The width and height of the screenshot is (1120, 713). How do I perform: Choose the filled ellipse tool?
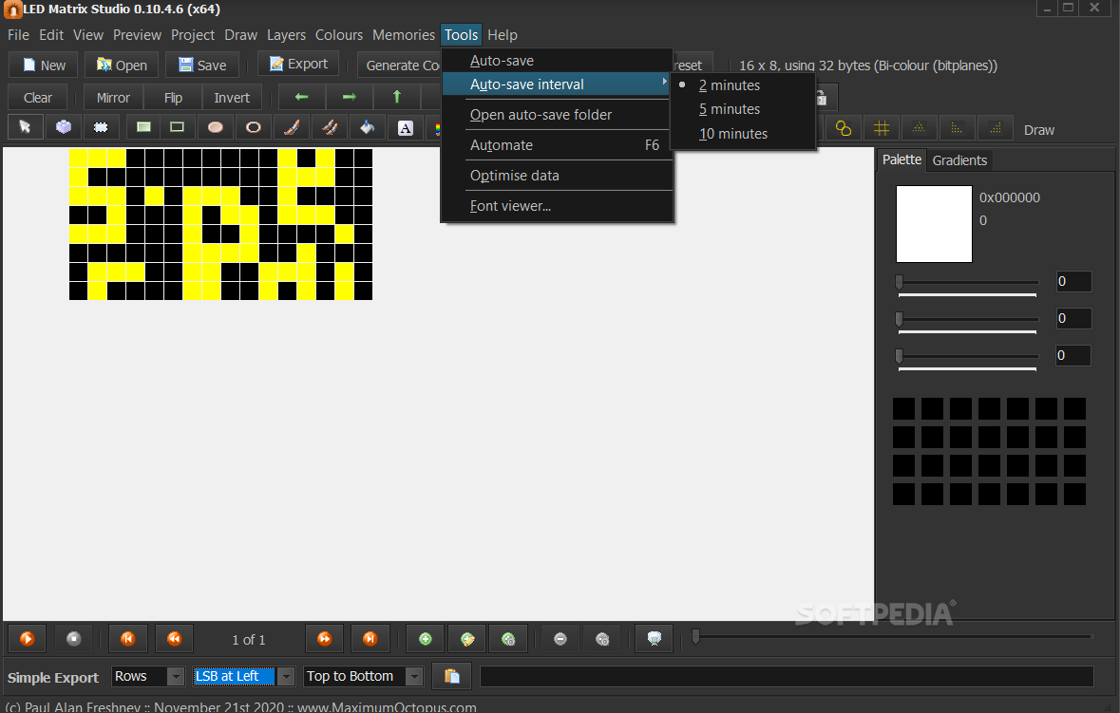(x=215, y=127)
